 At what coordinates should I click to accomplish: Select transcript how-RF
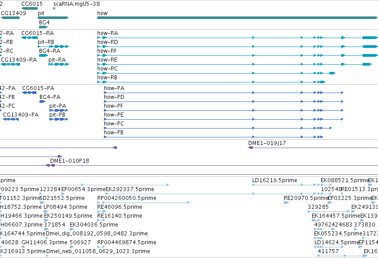click(238, 55)
